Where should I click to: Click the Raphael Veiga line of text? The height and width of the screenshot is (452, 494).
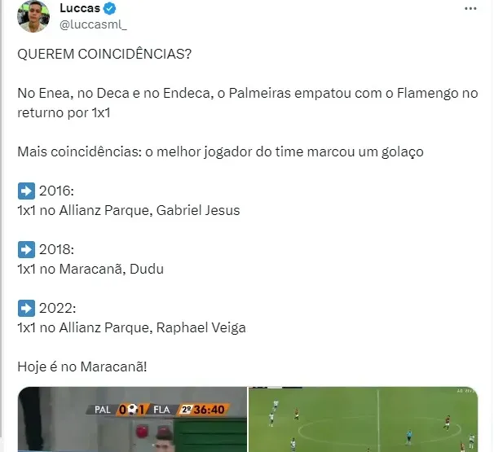click(132, 327)
